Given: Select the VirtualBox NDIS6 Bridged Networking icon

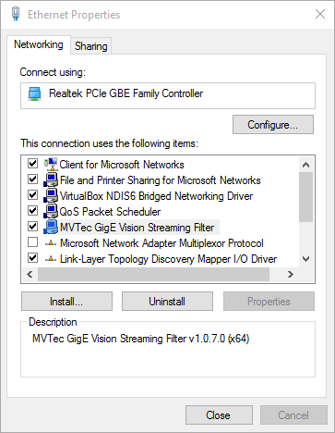Looking at the screenshot, I should [x=51, y=196].
